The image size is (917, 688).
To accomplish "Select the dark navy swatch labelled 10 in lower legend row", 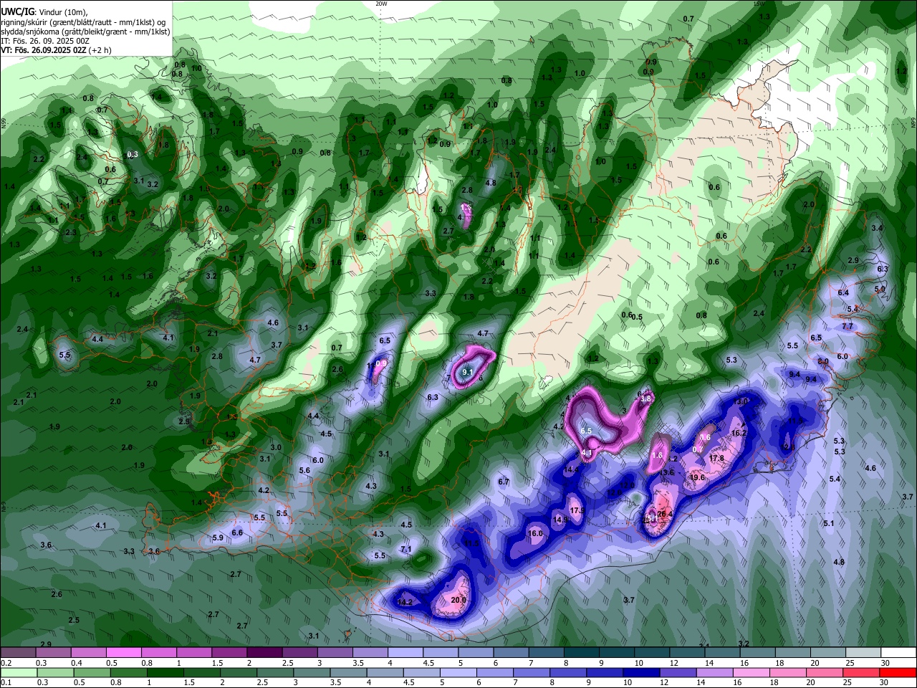I will tap(640, 673).
